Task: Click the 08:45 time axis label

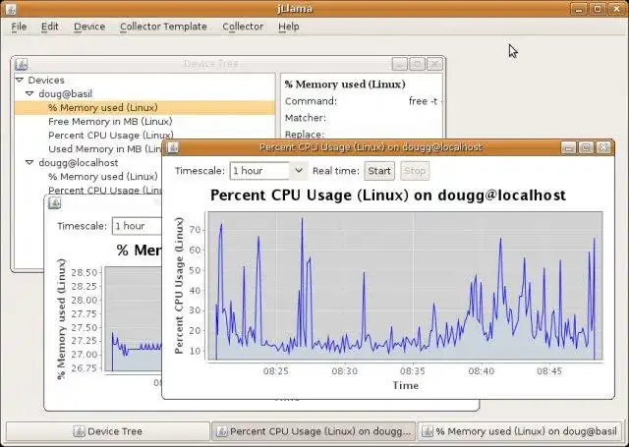Action: tap(549, 371)
